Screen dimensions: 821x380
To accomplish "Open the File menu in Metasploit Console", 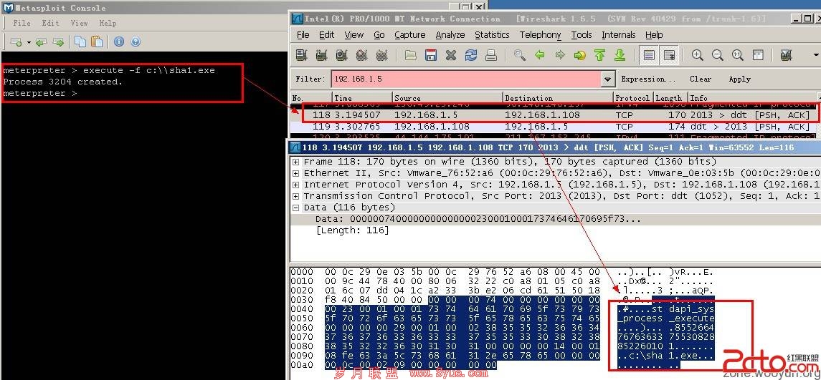I will 22,23.
